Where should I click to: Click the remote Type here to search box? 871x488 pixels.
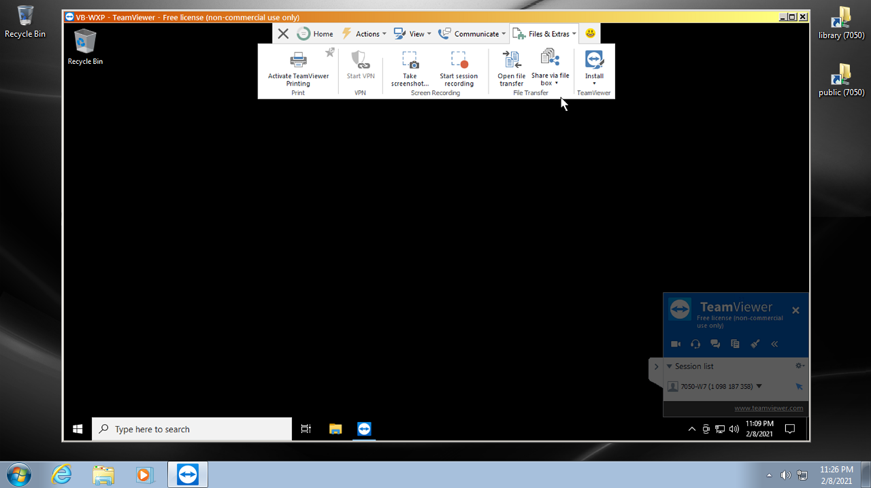(x=192, y=430)
